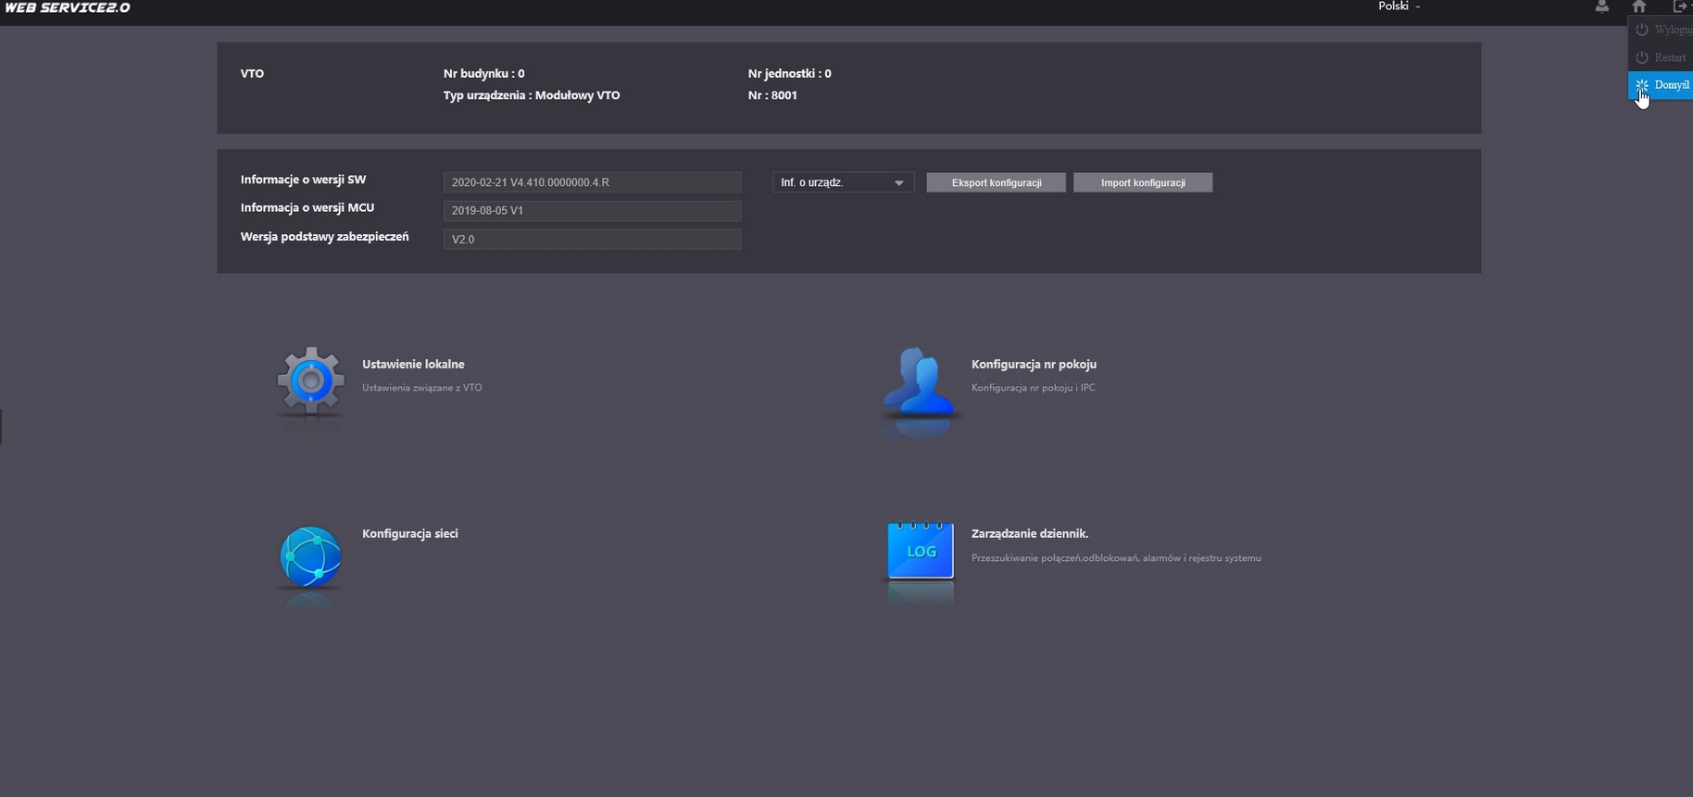Click the MCU version field

click(x=592, y=211)
